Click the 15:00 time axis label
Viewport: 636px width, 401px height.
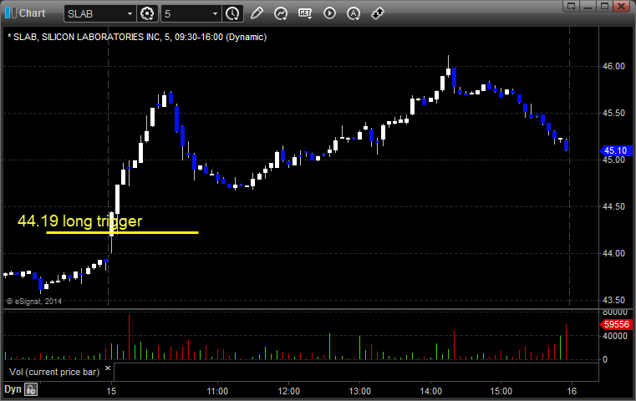click(501, 391)
